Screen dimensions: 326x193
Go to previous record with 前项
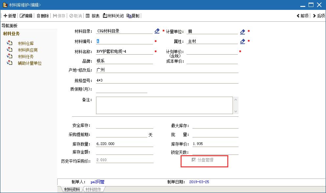click(302, 16)
